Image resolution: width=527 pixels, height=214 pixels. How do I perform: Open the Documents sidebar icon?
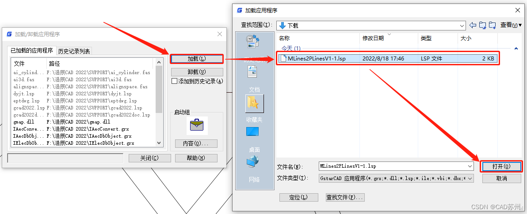pyautogui.click(x=252, y=71)
